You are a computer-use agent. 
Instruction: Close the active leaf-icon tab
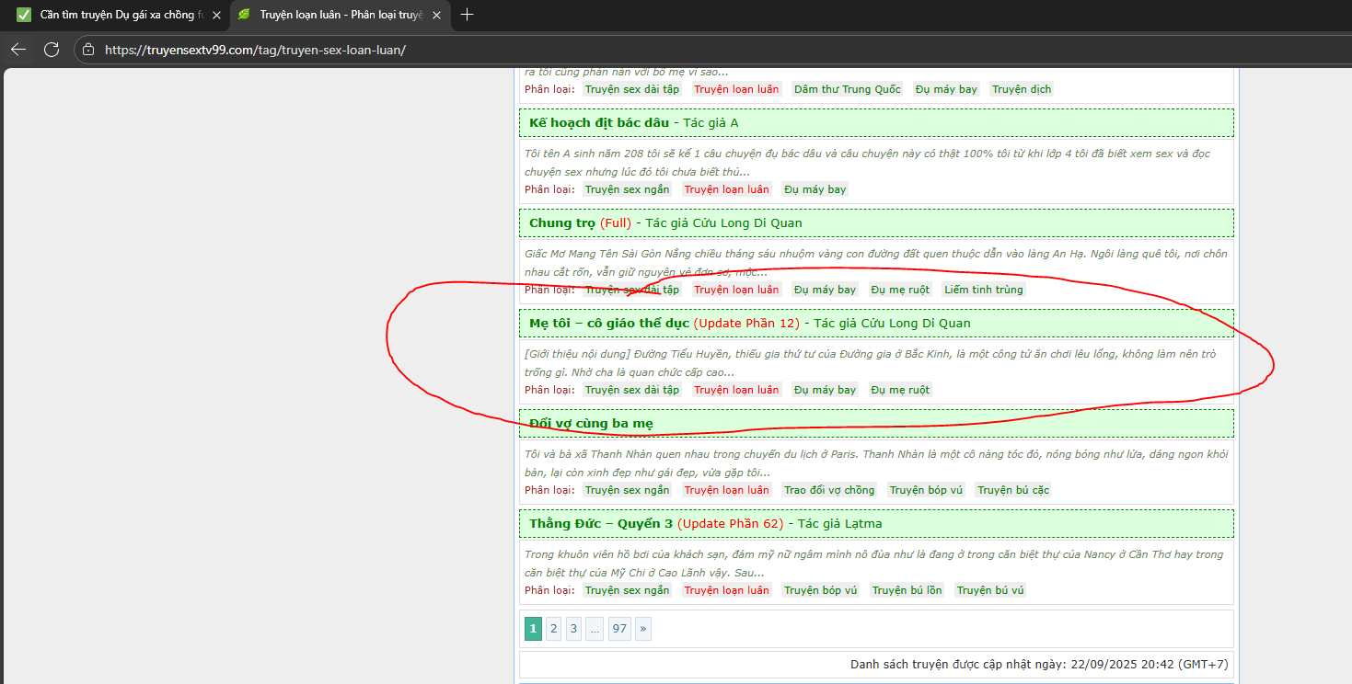[436, 15]
